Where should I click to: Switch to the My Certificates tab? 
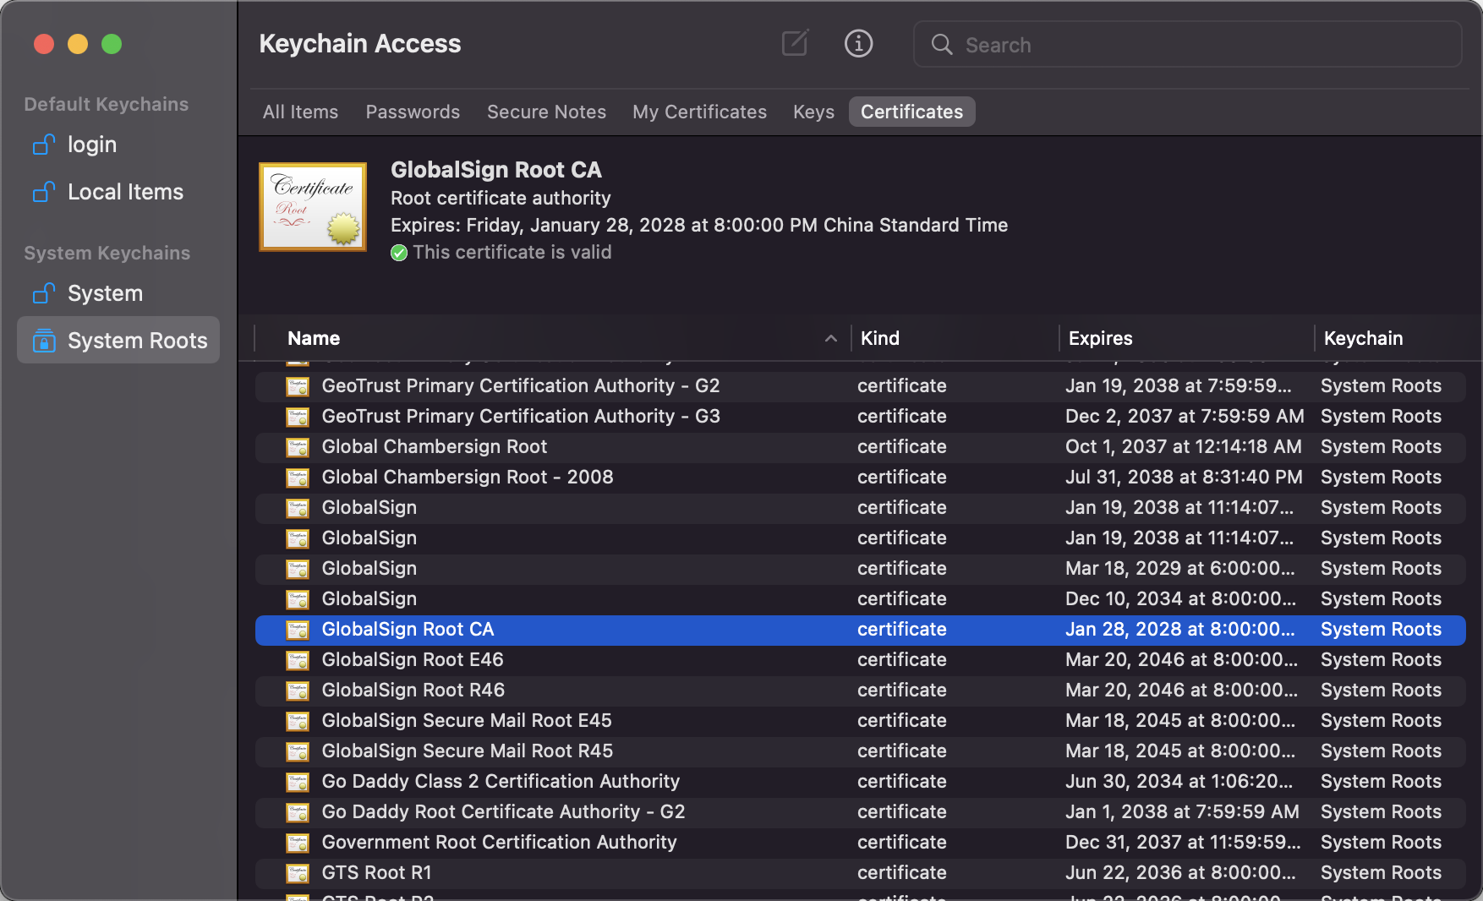coord(699,112)
